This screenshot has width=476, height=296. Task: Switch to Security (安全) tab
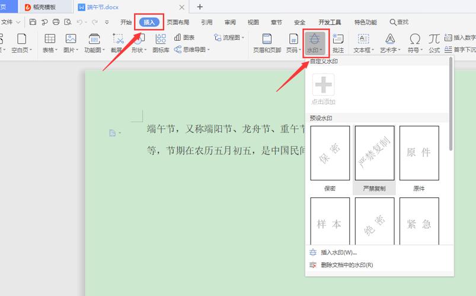[299, 22]
